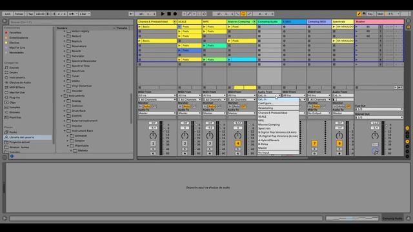Click the transport Play button
413x232 pixels.
tap(163, 14)
